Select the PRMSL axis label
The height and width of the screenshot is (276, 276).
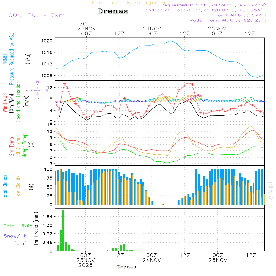5,59
